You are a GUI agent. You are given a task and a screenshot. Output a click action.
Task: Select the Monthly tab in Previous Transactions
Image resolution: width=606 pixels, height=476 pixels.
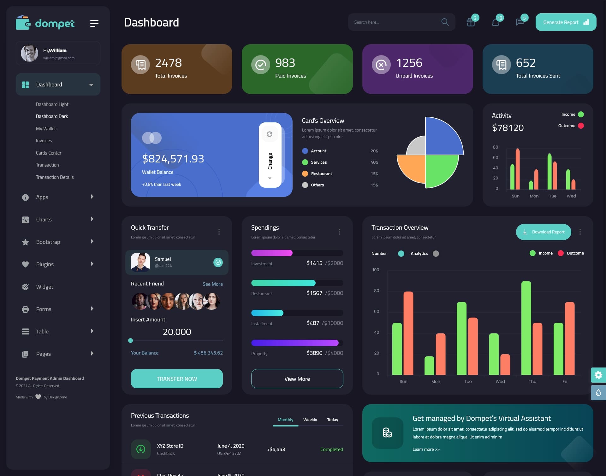pos(285,420)
